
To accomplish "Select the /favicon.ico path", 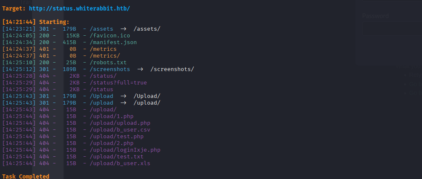I will [x=106, y=35].
